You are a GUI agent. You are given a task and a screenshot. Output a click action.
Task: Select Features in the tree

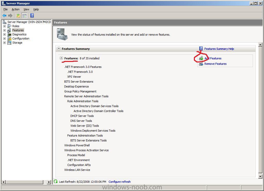18,30
